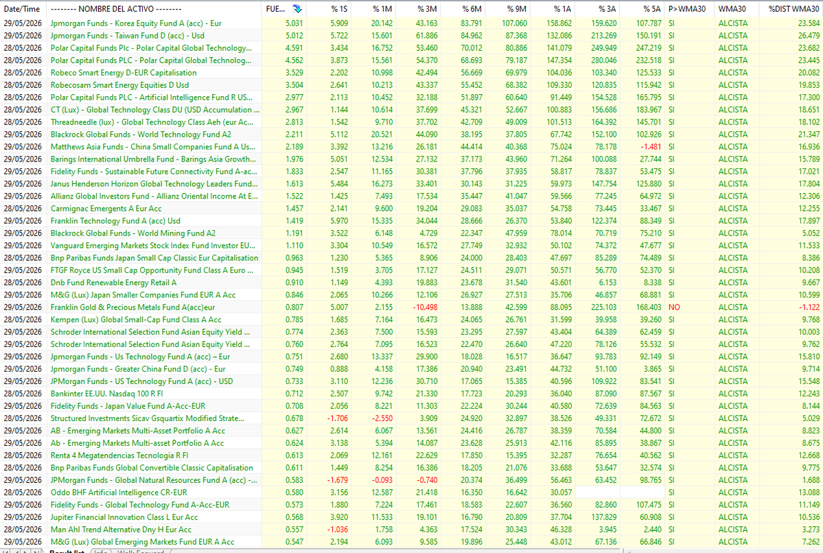Screen dimensions: 823x553
Task: Select Barings Asia Growth fund row
Action: [x=412, y=159]
